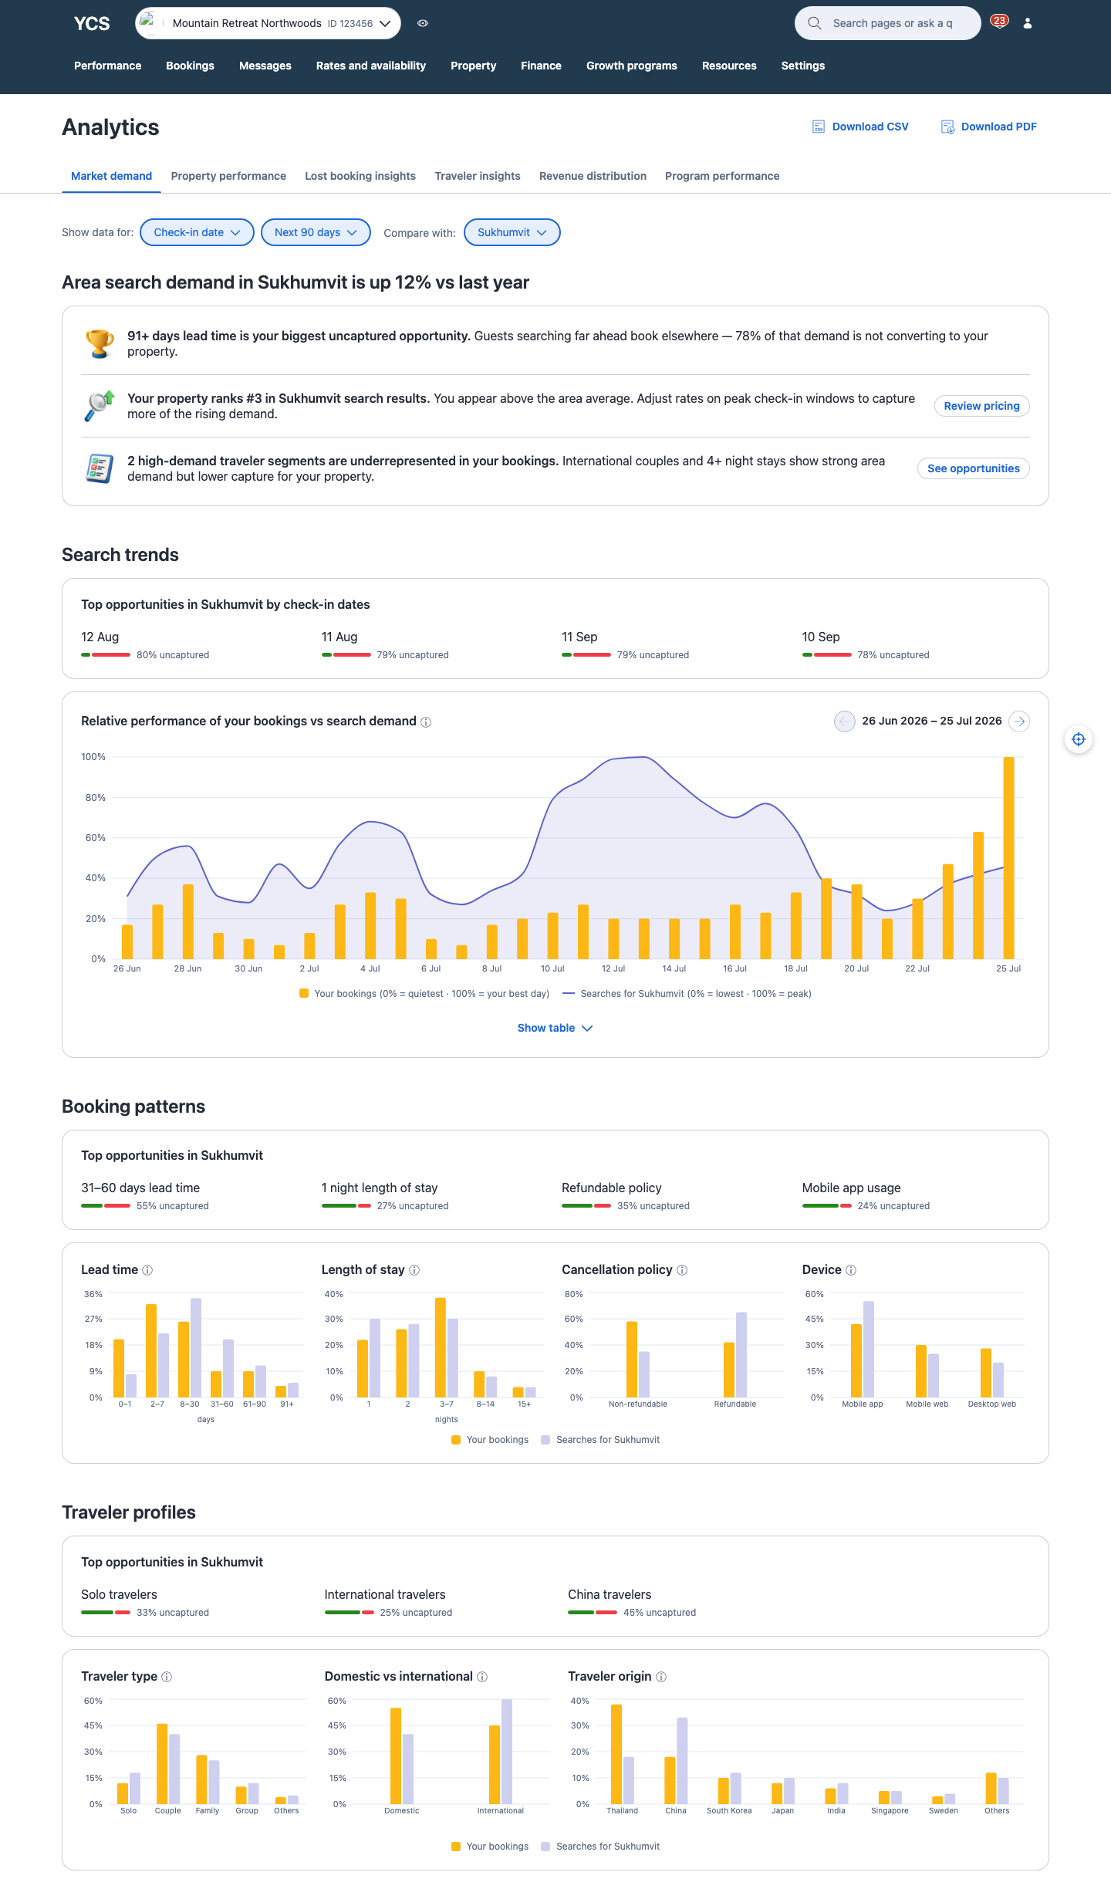
Task: Toggle the eye preview icon in header
Action: (423, 23)
